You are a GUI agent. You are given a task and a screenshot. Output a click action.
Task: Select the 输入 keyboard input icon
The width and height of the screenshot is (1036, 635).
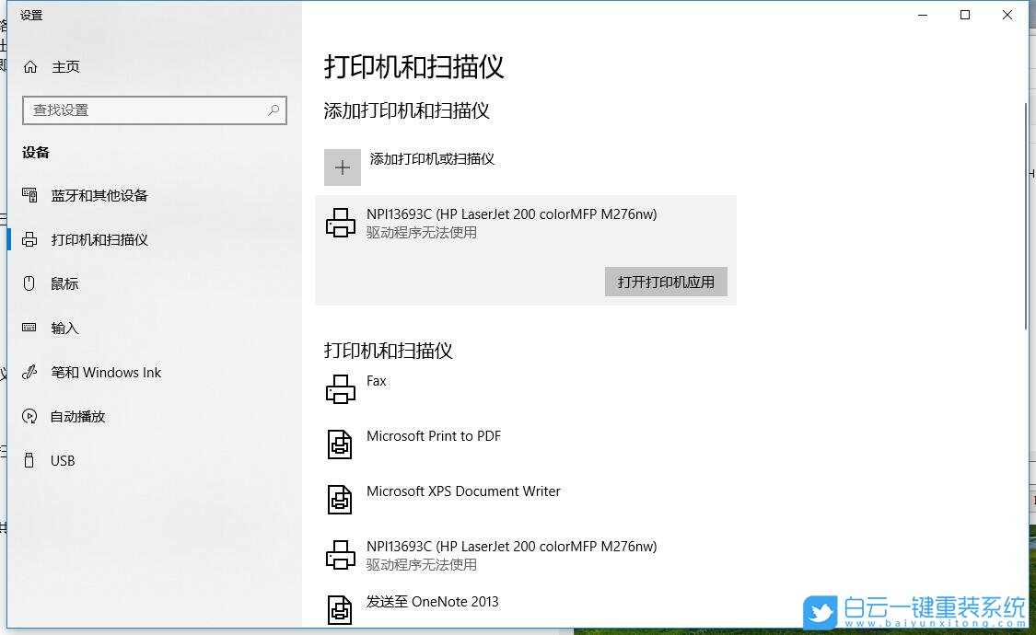pyautogui.click(x=30, y=328)
